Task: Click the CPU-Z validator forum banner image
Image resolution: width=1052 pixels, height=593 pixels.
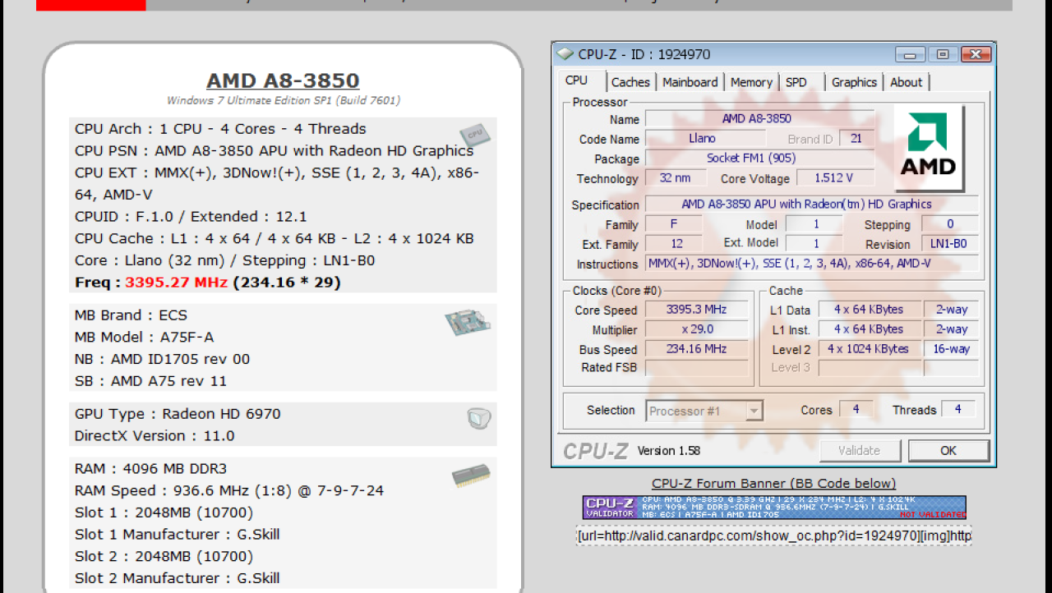Action: pos(774,507)
